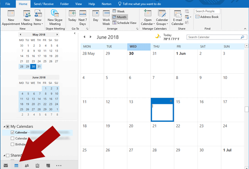249x169 pixels.
Task: Open the Calendar Groups dropdown
Action: (x=162, y=18)
